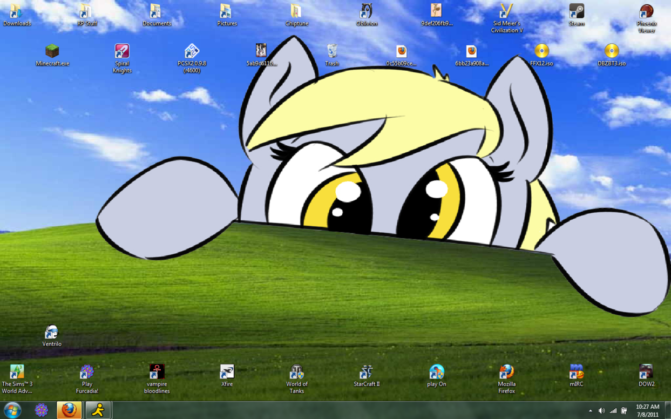Image resolution: width=671 pixels, height=419 pixels.
Task: Open the Steam shortcut
Action: pyautogui.click(x=576, y=12)
